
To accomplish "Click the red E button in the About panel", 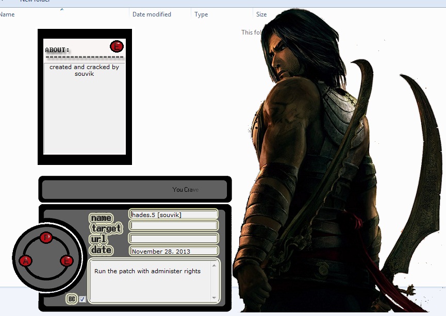I will [x=117, y=46].
